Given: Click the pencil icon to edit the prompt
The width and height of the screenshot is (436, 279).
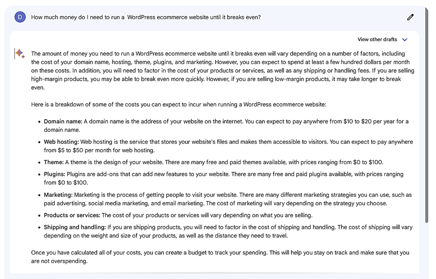Looking at the screenshot, I should click(x=410, y=17).
